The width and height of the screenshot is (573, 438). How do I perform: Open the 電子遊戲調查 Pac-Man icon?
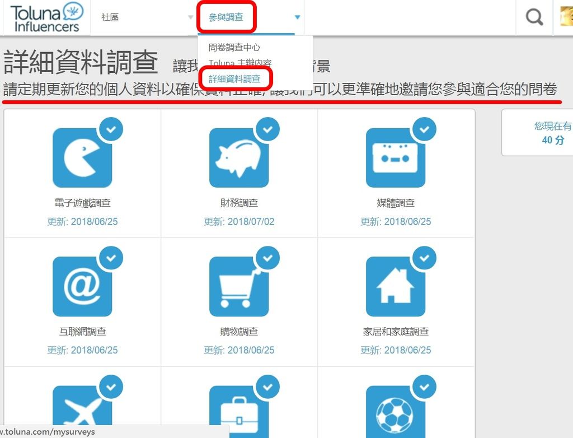[x=83, y=157]
